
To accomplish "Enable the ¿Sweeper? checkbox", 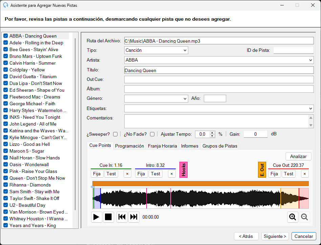I will 115,134.
